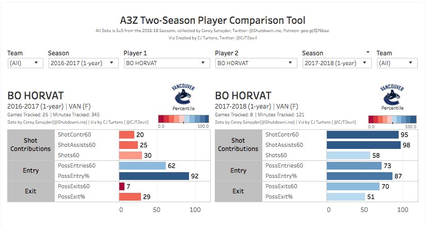Image resolution: width=425 pixels, height=227 pixels.
Task: Open the right Team dropdown
Action: 397,63
